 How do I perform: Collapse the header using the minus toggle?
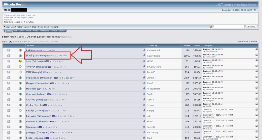point(255,10)
